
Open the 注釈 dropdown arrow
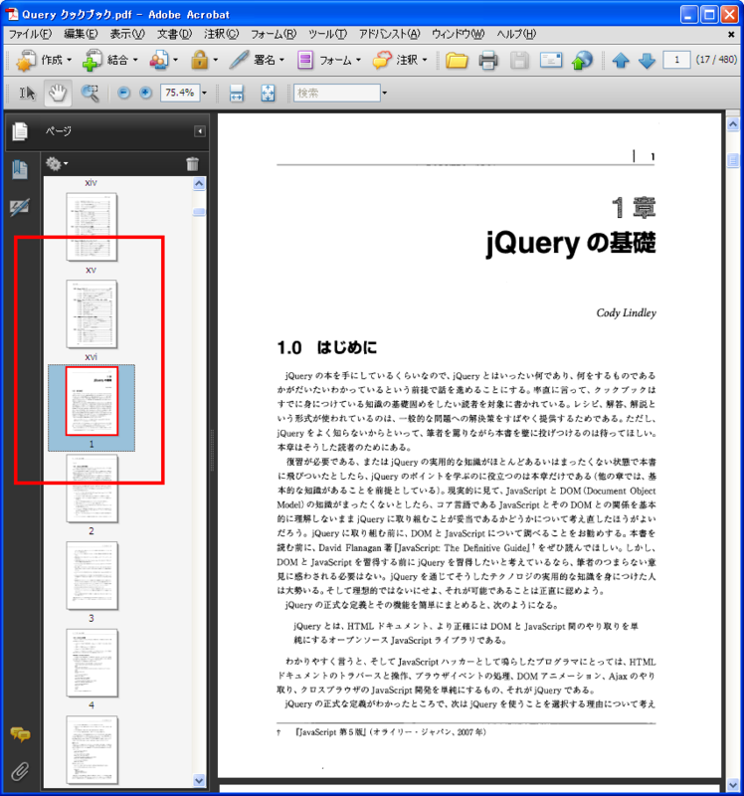[x=425, y=61]
